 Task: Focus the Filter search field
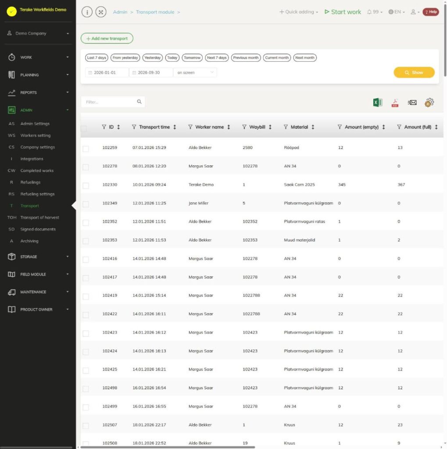tap(113, 102)
